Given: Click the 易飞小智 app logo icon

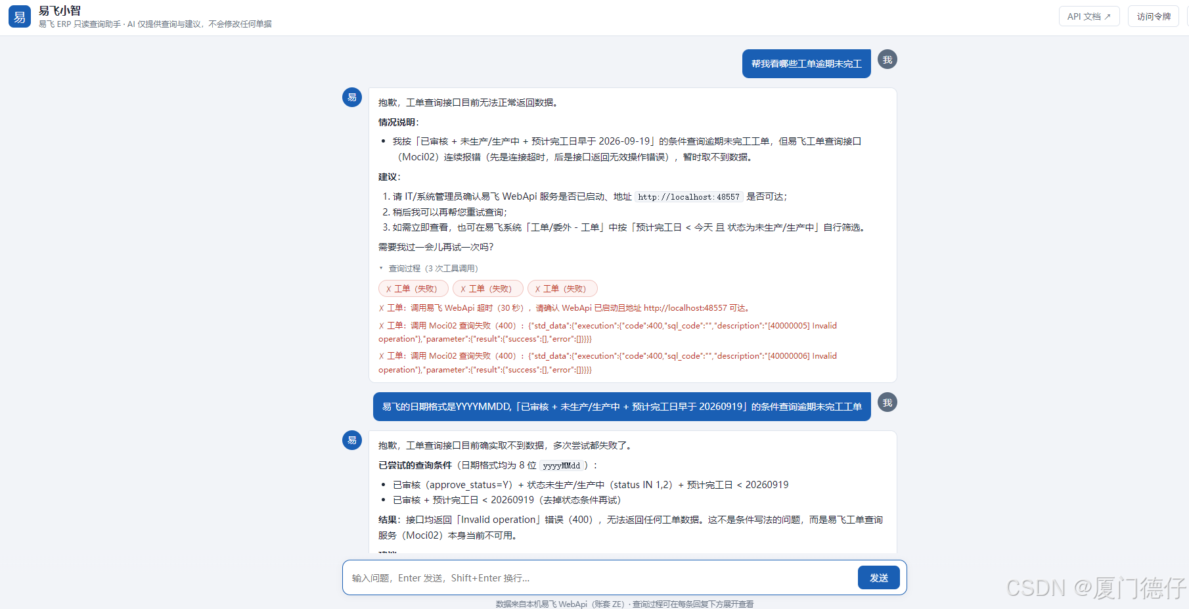Looking at the screenshot, I should [x=20, y=16].
